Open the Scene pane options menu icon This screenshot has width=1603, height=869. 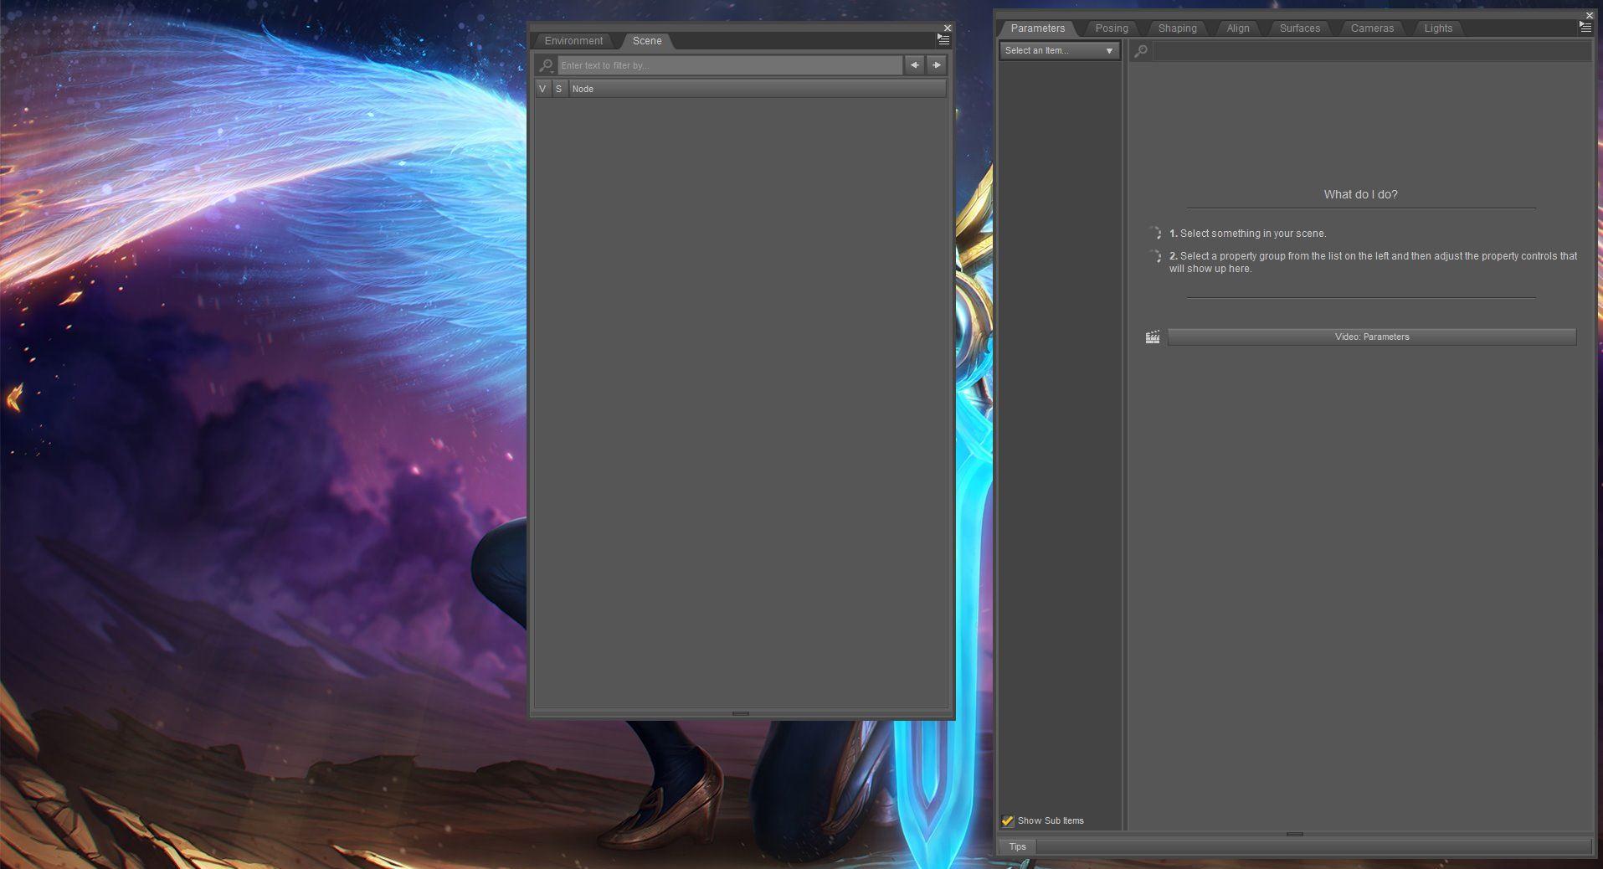[943, 39]
